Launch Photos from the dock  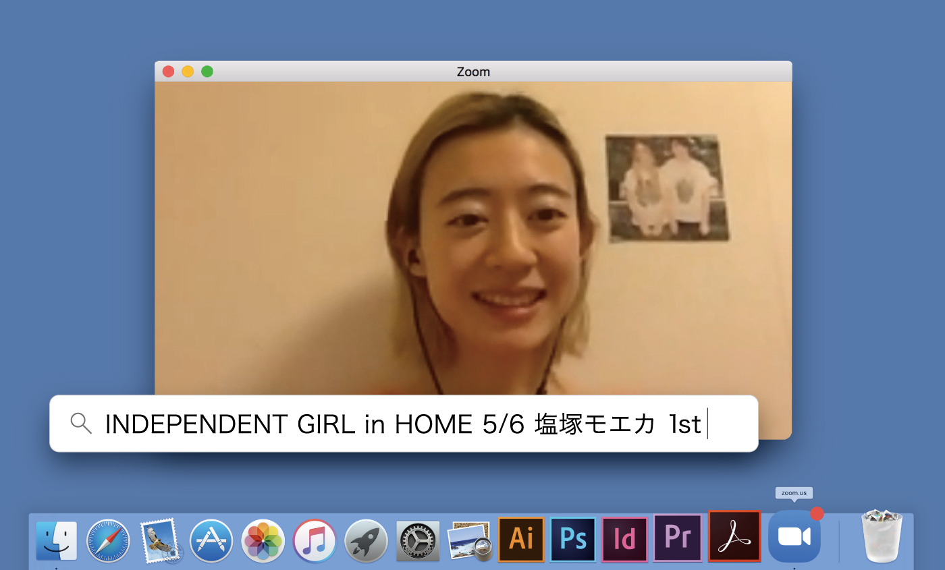coord(263,540)
